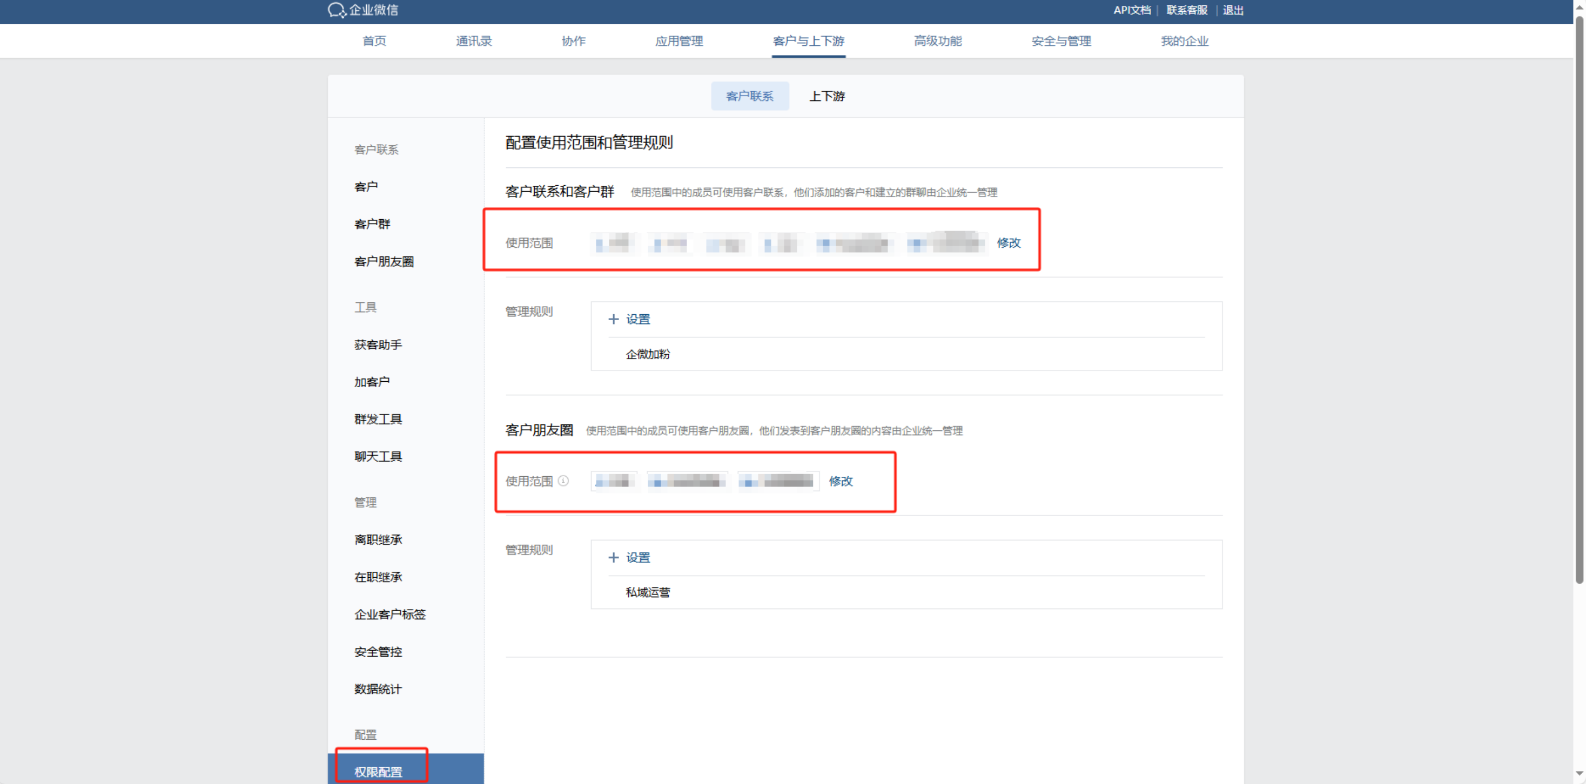Image resolution: width=1586 pixels, height=784 pixels.
Task: Open the API文档 link
Action: [1132, 10]
